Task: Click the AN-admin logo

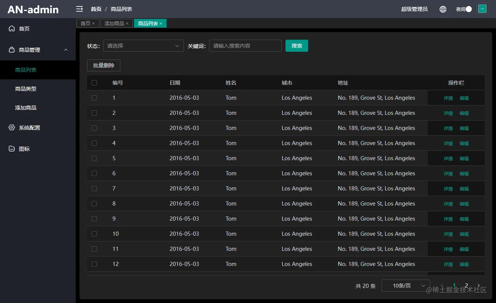Action: (x=33, y=9)
